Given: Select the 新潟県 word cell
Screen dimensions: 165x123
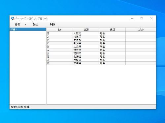Looking at the screenshot, I should point(86,43).
